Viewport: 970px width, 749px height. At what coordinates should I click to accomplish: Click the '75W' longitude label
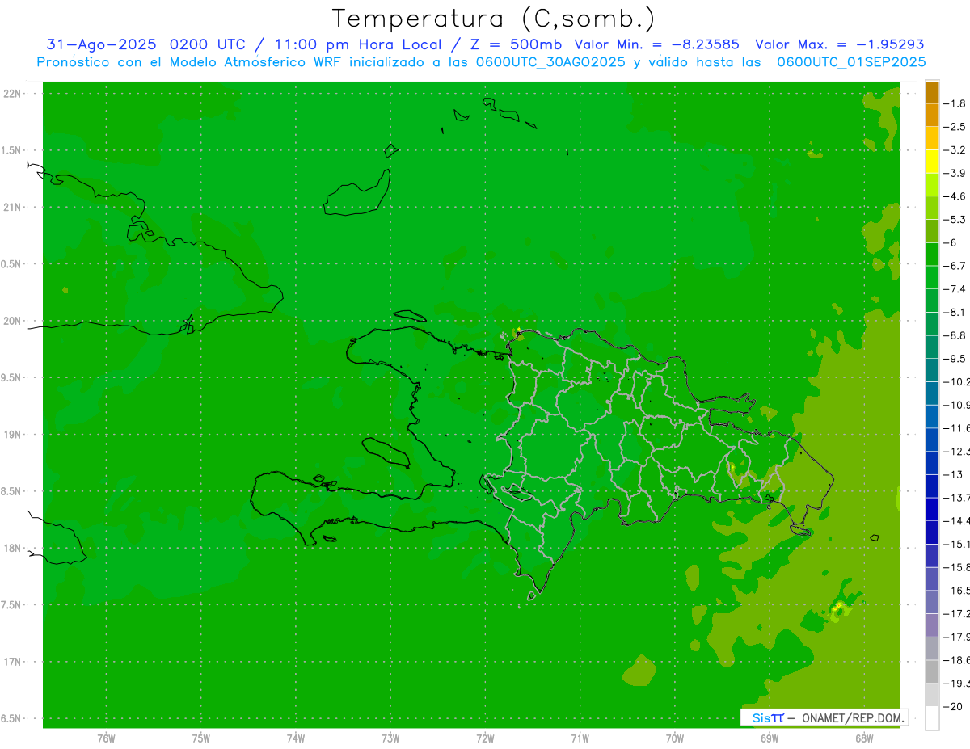click(200, 738)
